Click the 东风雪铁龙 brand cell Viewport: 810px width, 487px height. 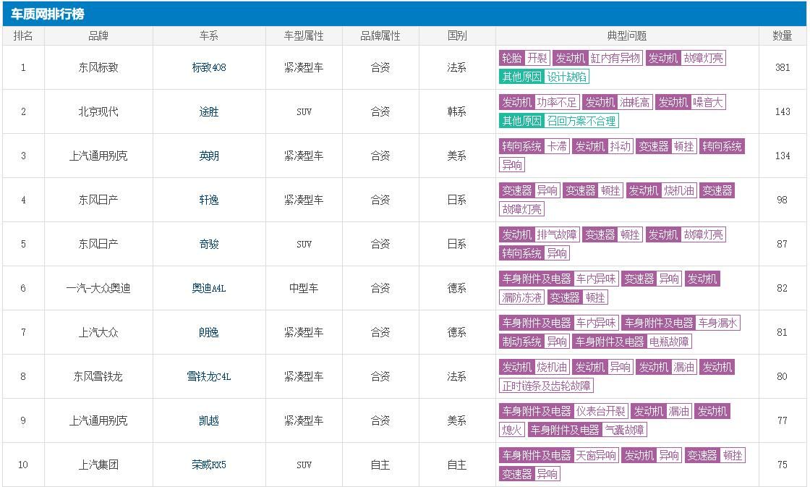tap(98, 376)
